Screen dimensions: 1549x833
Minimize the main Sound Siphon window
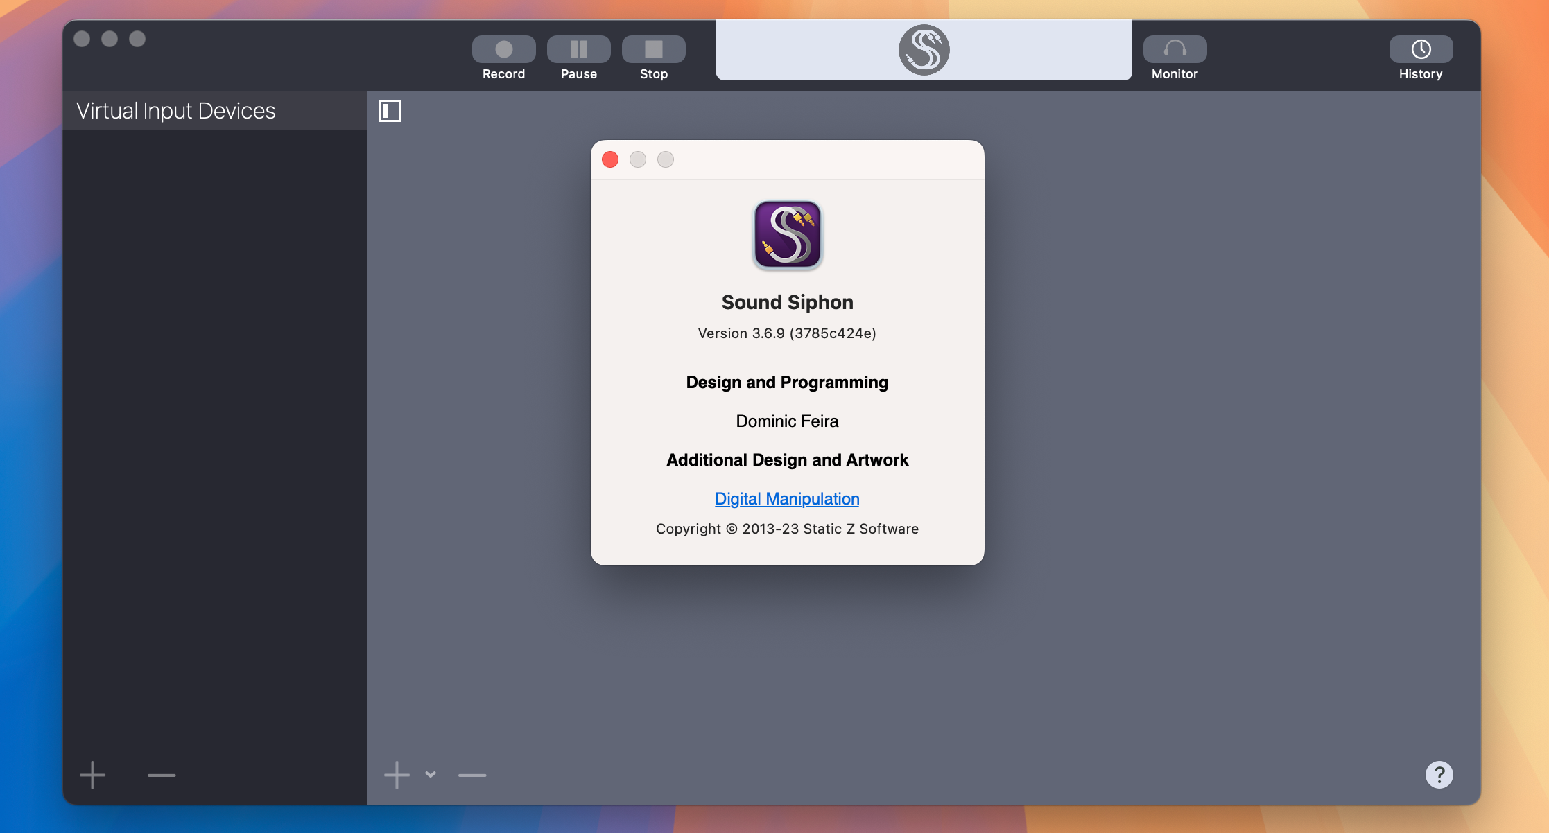coord(110,39)
